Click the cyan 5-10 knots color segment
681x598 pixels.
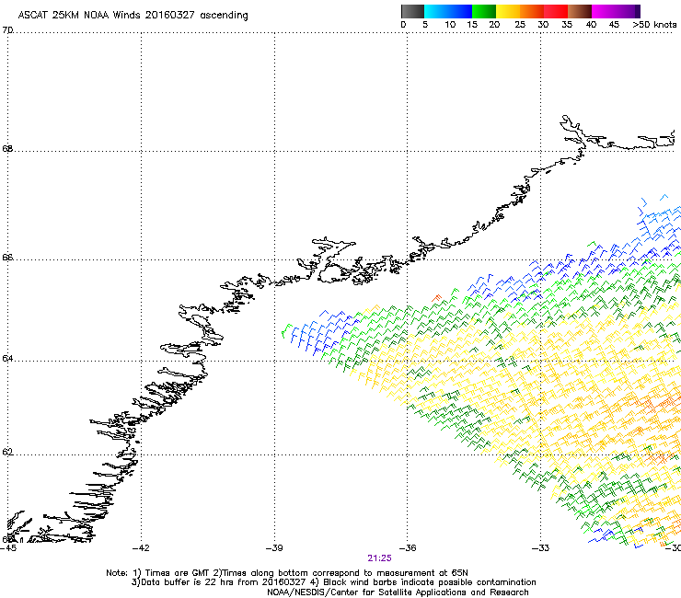pos(436,11)
